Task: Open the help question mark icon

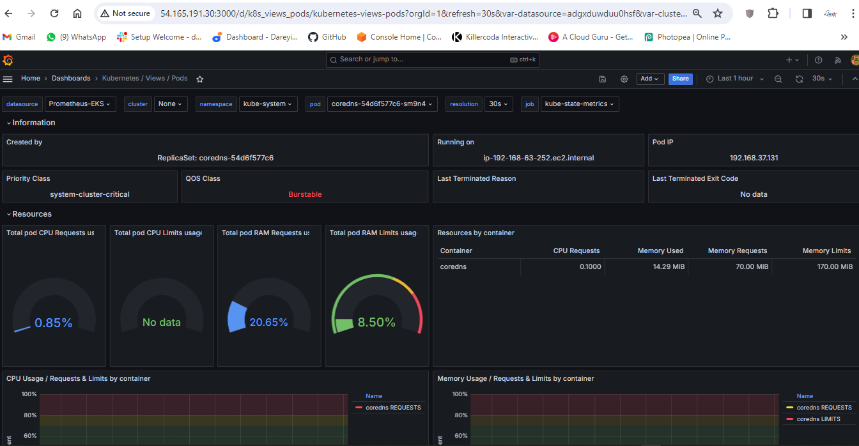Action: [x=818, y=60]
